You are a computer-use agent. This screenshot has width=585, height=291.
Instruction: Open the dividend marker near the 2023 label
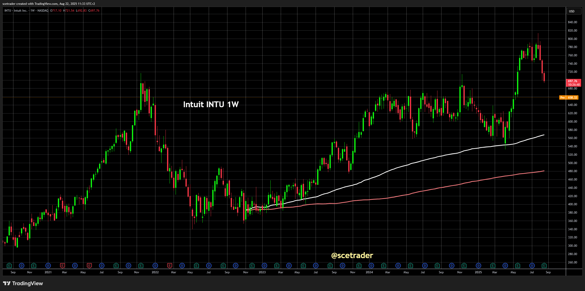point(264,265)
